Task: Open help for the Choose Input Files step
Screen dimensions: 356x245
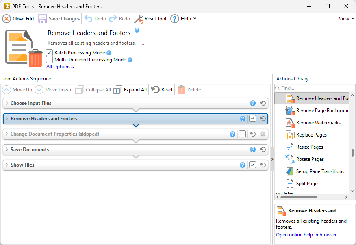Action: click(253, 103)
